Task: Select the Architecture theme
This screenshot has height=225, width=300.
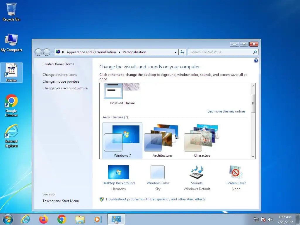Action: point(162,141)
